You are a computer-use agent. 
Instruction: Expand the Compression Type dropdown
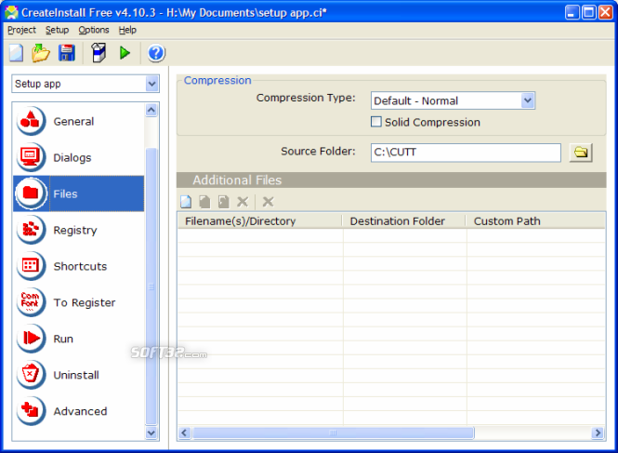coord(528,100)
